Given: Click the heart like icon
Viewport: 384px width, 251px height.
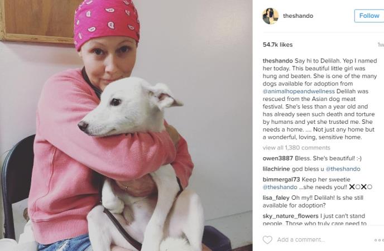Looking at the screenshot, I should click(x=267, y=240).
